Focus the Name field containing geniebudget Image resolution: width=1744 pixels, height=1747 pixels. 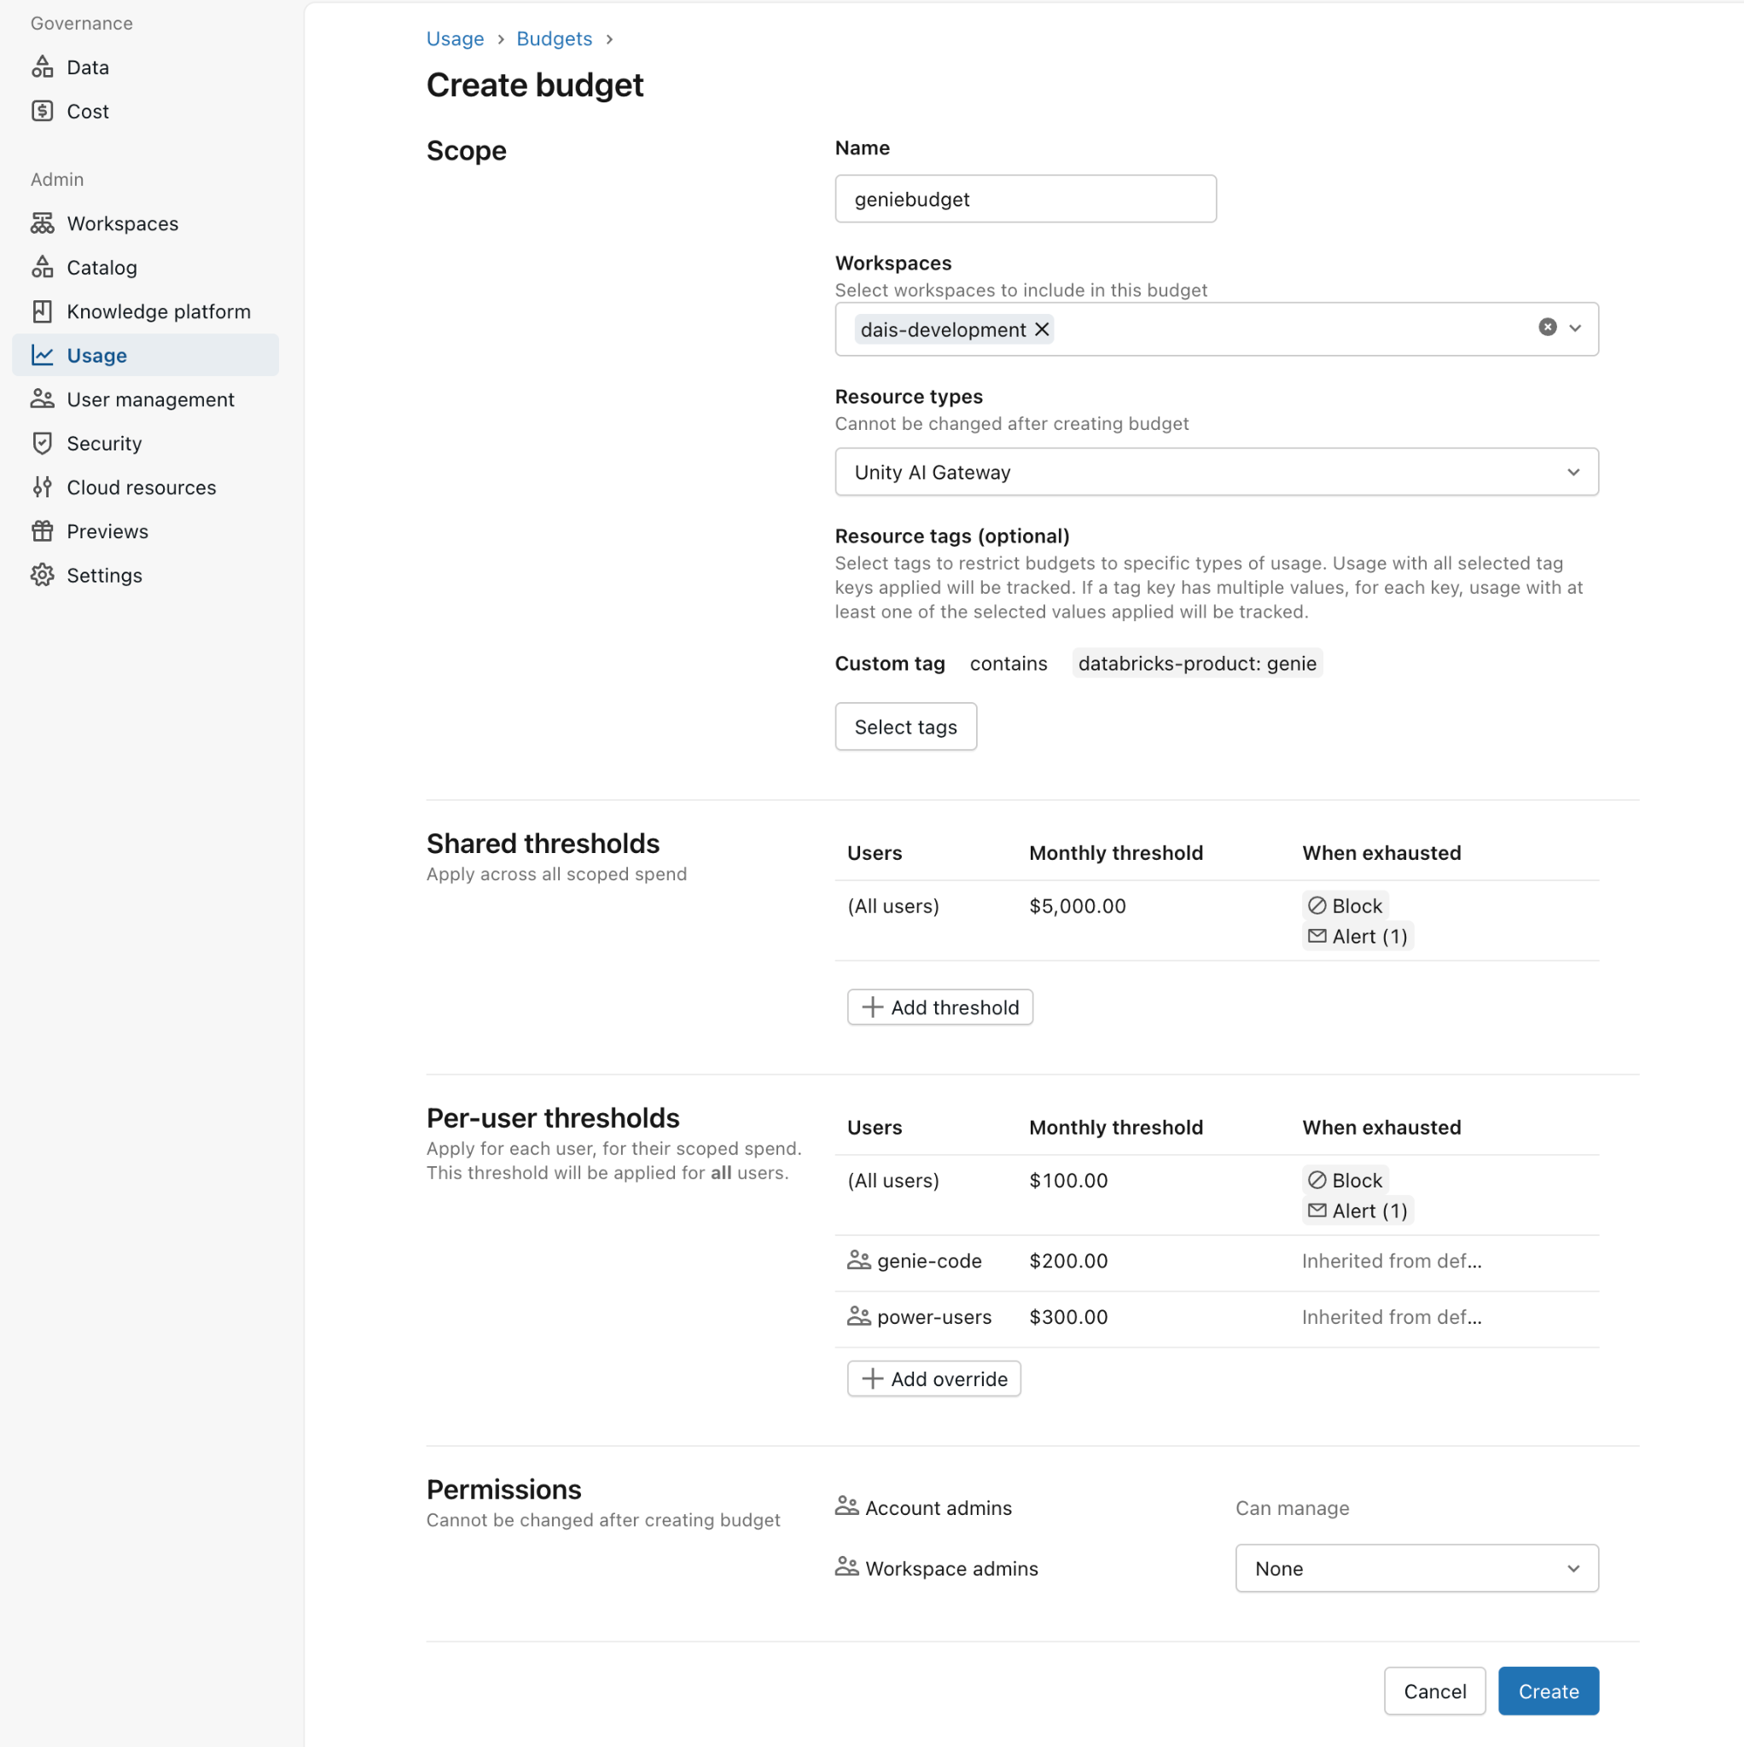(1025, 199)
